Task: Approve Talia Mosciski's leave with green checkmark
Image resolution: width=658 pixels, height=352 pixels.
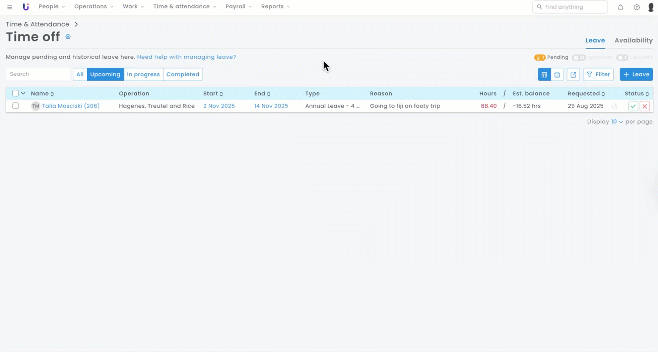Action: pos(633,106)
